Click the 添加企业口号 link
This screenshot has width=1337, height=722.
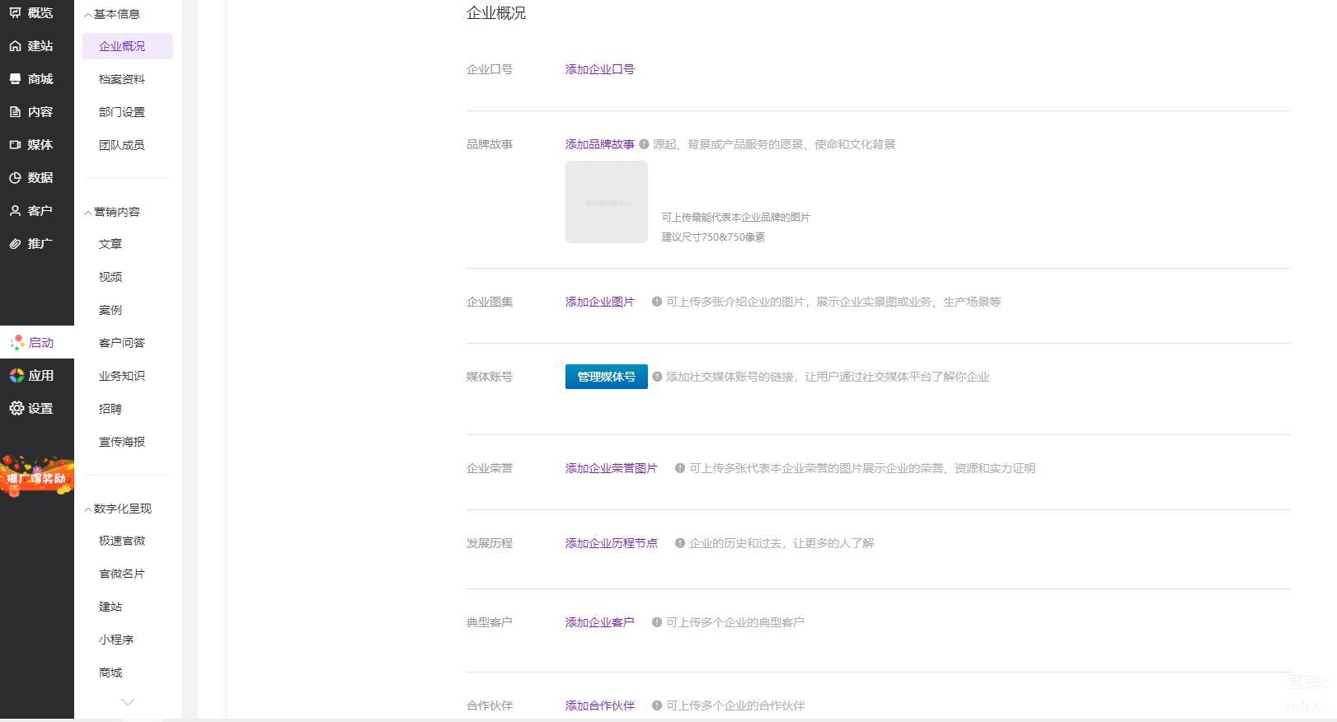click(599, 69)
